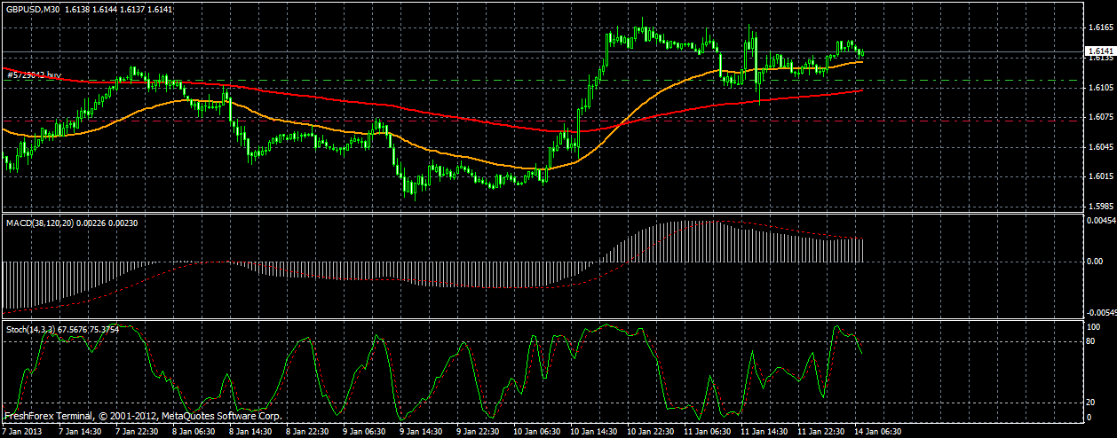
Task: Click the 8 Jan 14:30 time label
Action: point(250,431)
